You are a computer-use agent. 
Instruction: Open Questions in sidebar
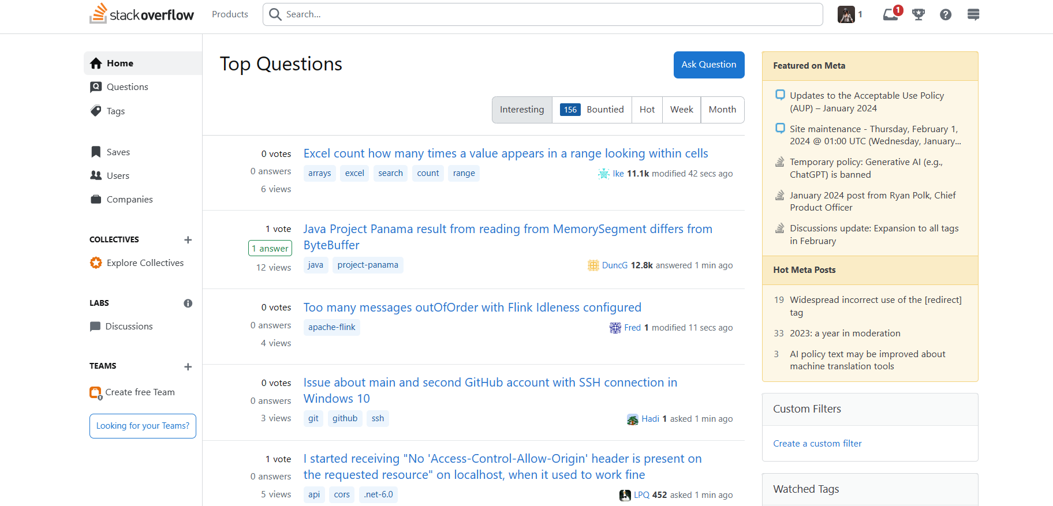143,87
